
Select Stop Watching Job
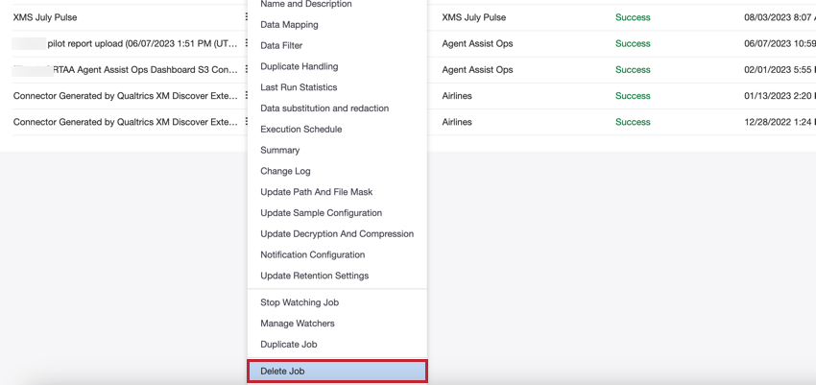(x=301, y=302)
